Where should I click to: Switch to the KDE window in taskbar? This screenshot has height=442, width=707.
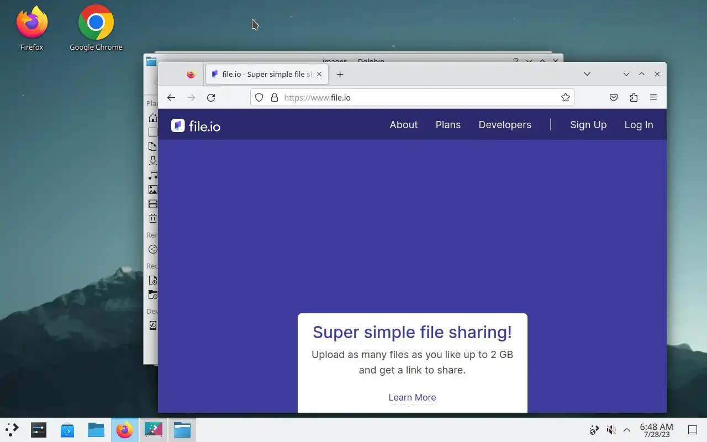coord(154,430)
